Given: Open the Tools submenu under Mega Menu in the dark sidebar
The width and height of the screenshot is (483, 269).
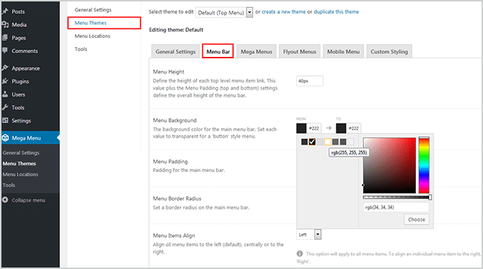Looking at the screenshot, I should click(9, 185).
